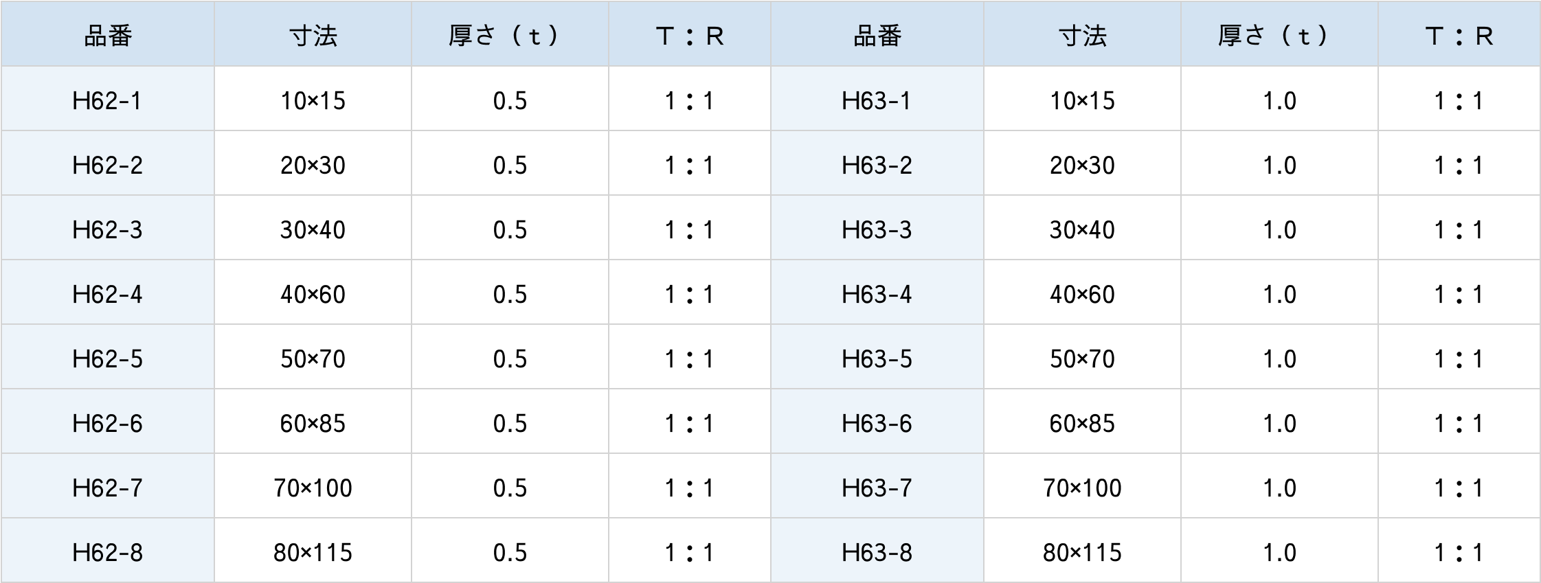Select the H62-4 part number cell

click(x=107, y=295)
